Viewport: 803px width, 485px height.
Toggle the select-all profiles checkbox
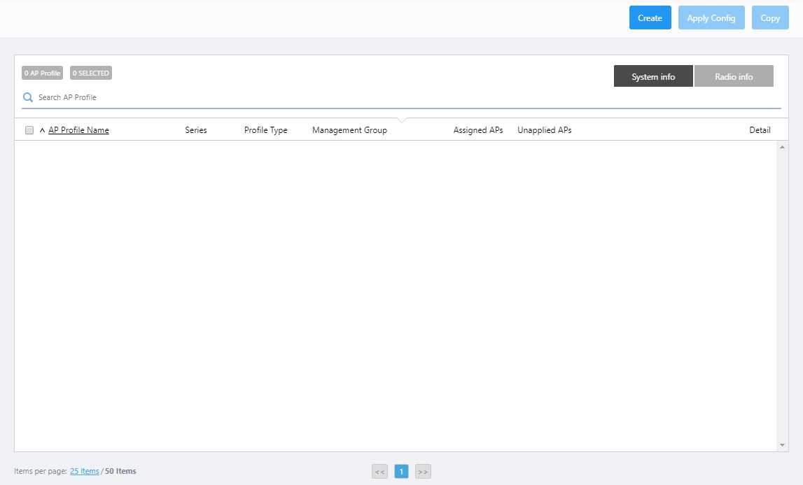click(x=29, y=130)
